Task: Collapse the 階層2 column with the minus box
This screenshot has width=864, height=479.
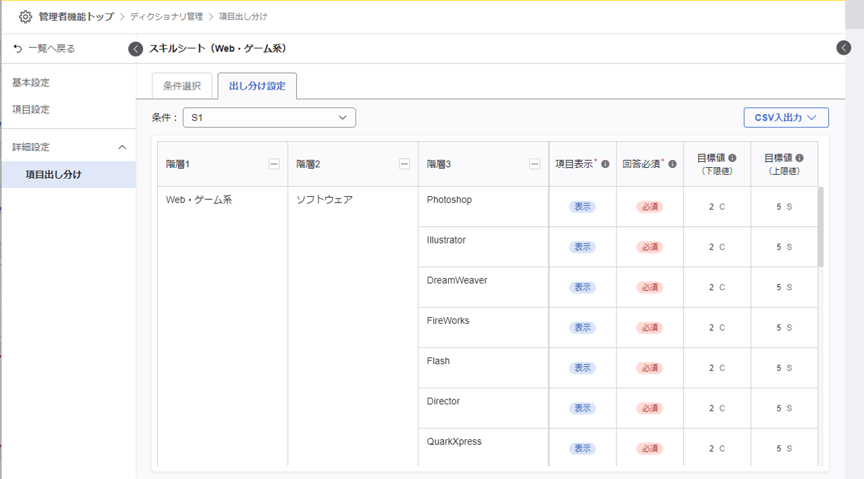Action: (404, 164)
